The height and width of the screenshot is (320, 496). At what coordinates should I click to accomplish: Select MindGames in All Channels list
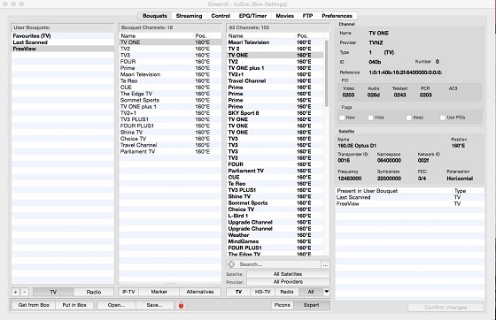coord(275,241)
